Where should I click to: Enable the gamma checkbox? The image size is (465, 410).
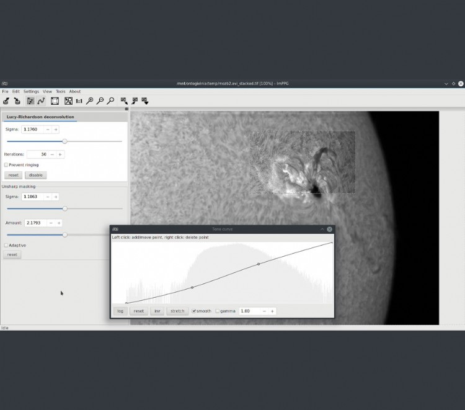click(x=218, y=311)
